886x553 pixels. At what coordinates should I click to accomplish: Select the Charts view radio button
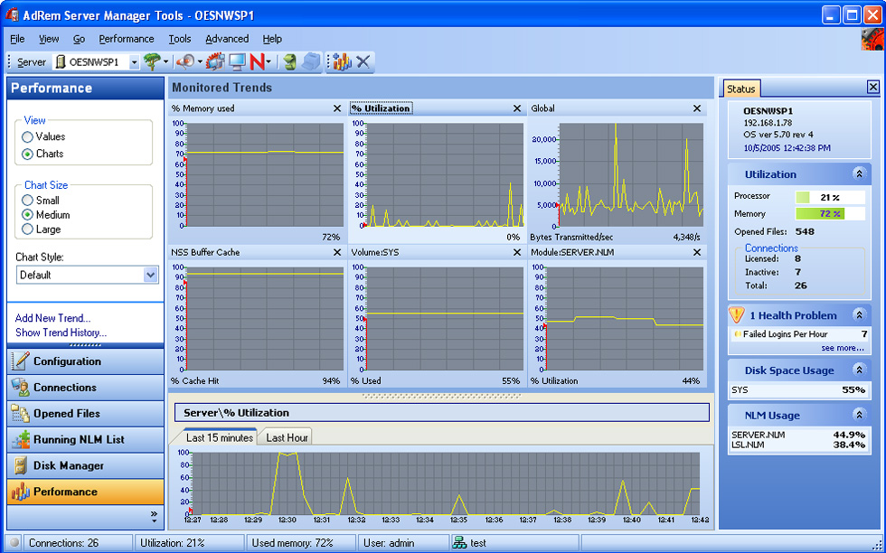click(27, 154)
